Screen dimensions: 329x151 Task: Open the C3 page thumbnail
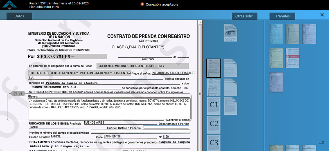click(x=214, y=143)
